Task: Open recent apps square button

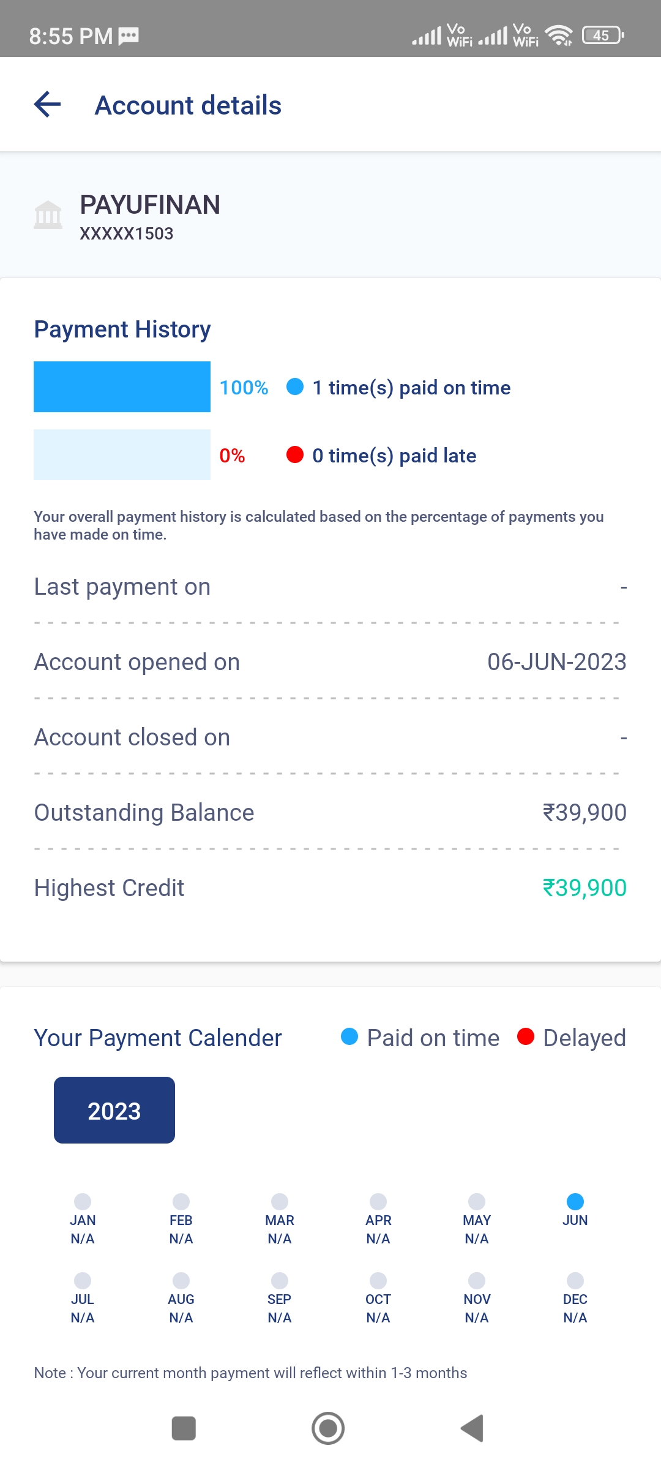Action: click(184, 1428)
